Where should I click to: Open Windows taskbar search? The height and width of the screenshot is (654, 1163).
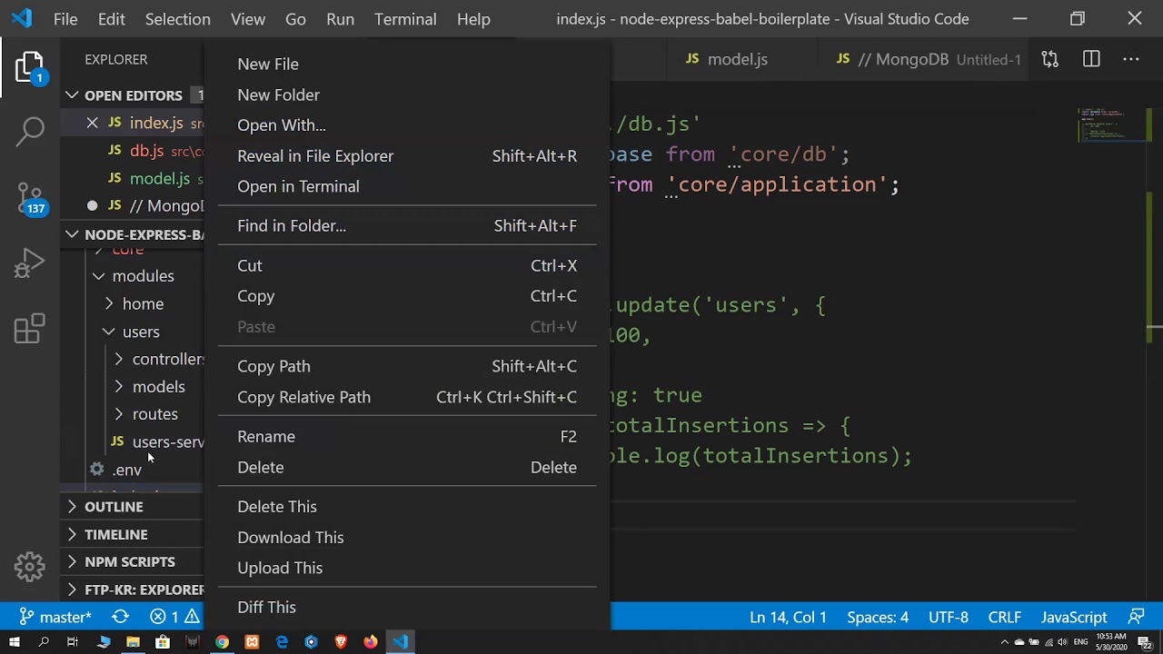click(x=43, y=642)
